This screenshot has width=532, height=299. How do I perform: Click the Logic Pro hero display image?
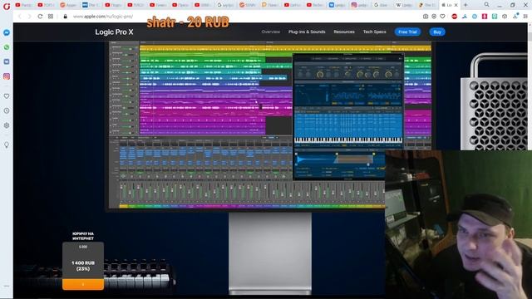point(269,125)
